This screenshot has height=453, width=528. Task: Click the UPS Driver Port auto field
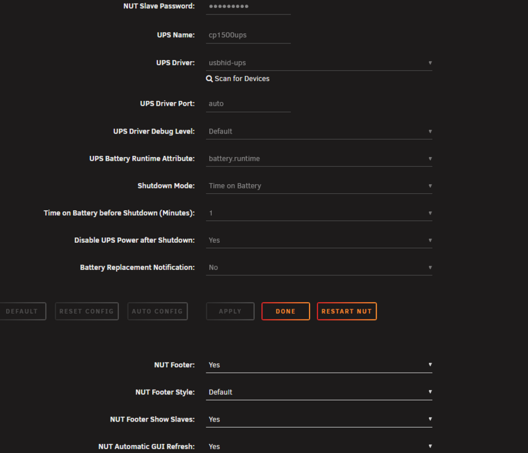[x=248, y=103]
